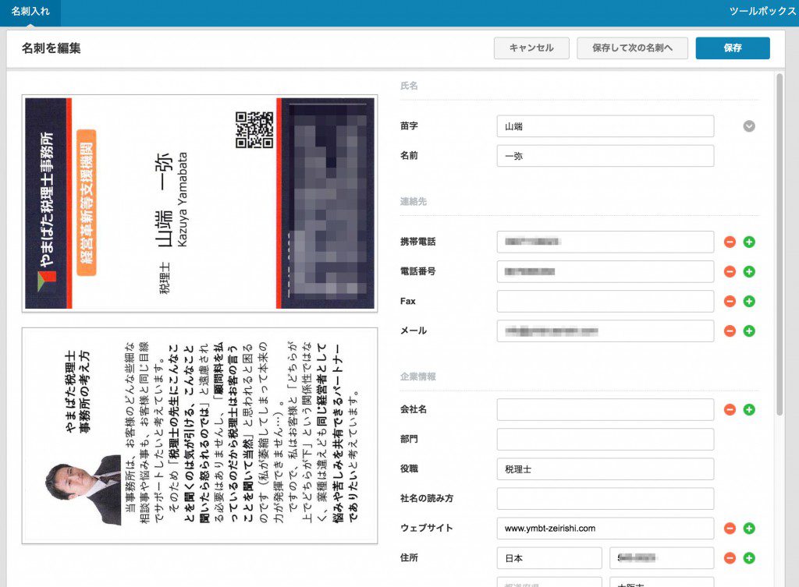
Task: Add another 電話番号 entry with plus icon
Action: point(749,271)
